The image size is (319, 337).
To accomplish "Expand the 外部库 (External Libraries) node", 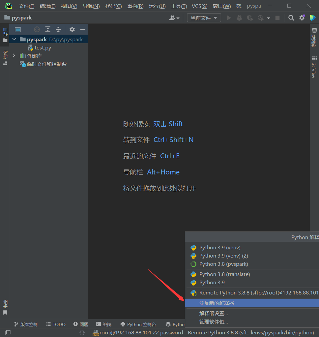I will click(14, 56).
